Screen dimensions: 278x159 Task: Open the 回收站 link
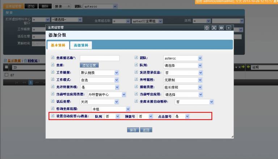[33, 61]
